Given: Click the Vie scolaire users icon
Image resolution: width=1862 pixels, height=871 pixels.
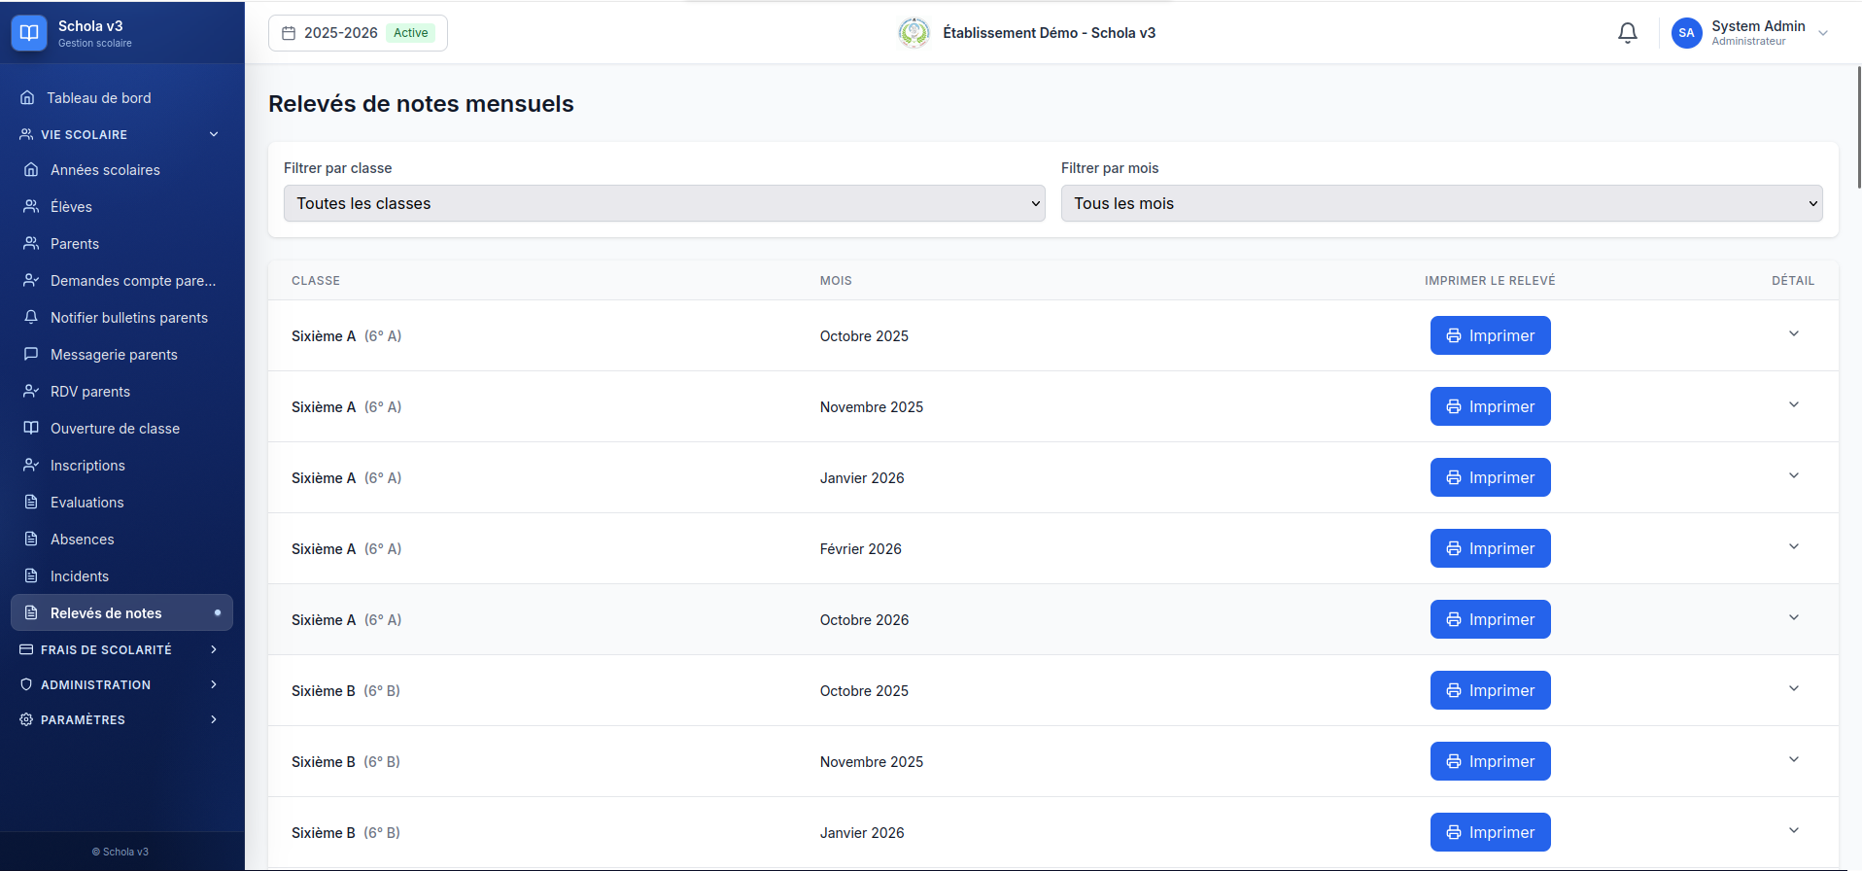Looking at the screenshot, I should (26, 134).
